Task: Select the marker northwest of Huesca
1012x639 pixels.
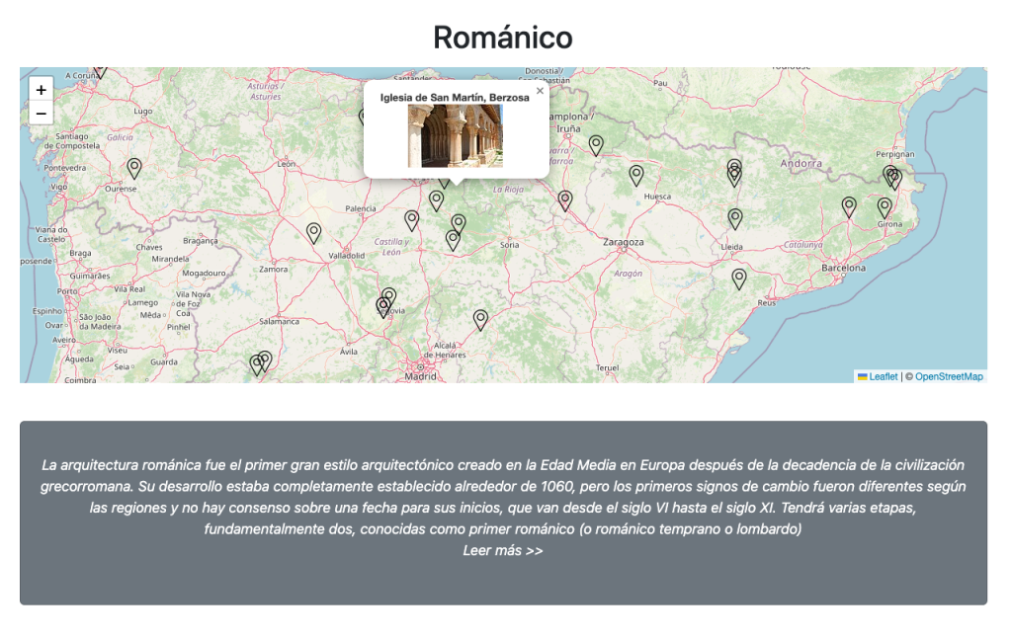Action: tap(636, 175)
